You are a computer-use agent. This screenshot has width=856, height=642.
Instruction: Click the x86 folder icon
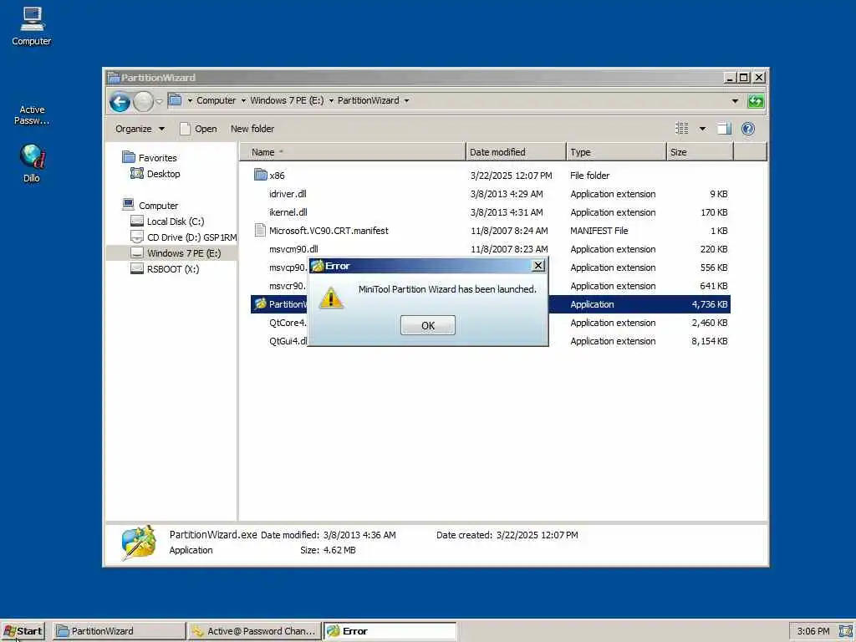[x=261, y=175]
